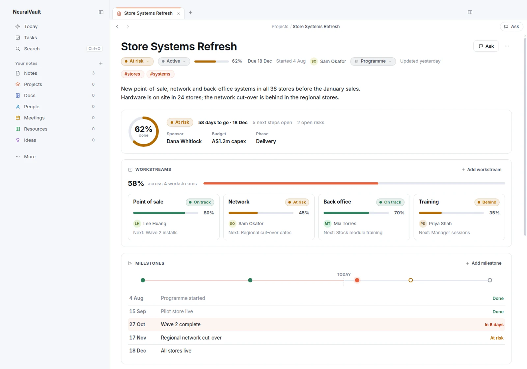
Task: Go back with the left arrow
Action: click(x=117, y=27)
